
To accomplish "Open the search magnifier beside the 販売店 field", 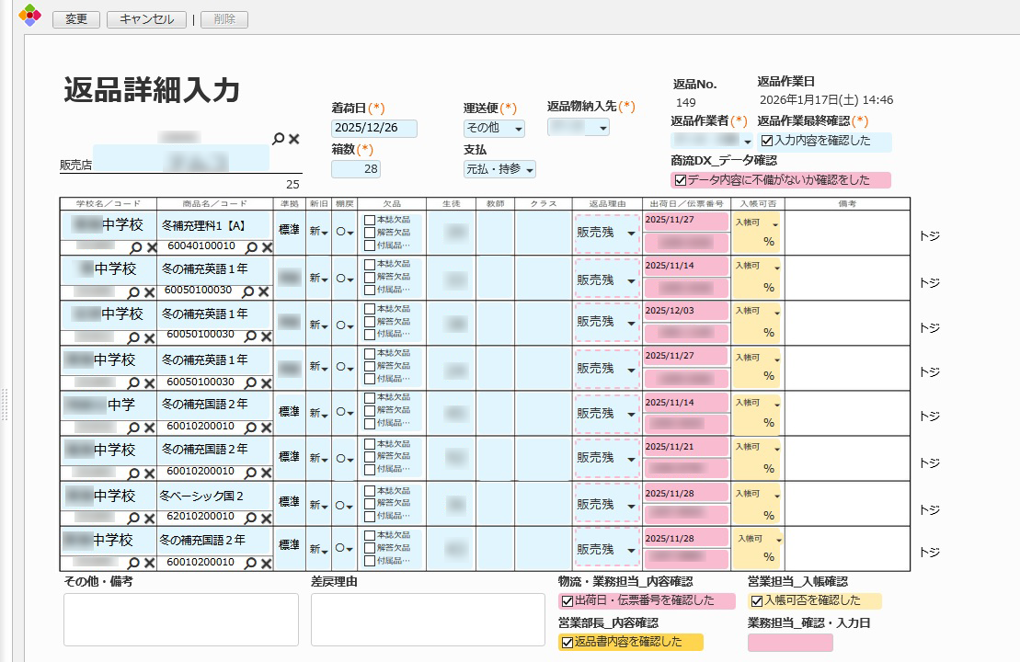I will coord(278,139).
